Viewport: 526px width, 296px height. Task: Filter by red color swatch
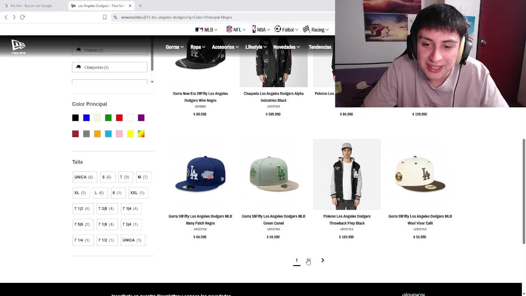pos(119,118)
